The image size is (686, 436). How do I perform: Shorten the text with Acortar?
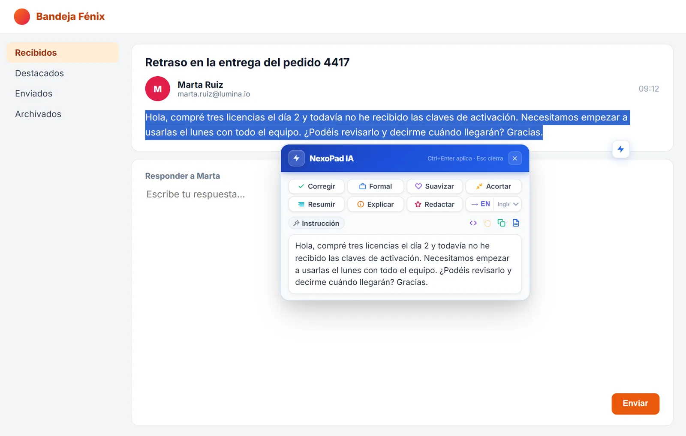point(493,186)
